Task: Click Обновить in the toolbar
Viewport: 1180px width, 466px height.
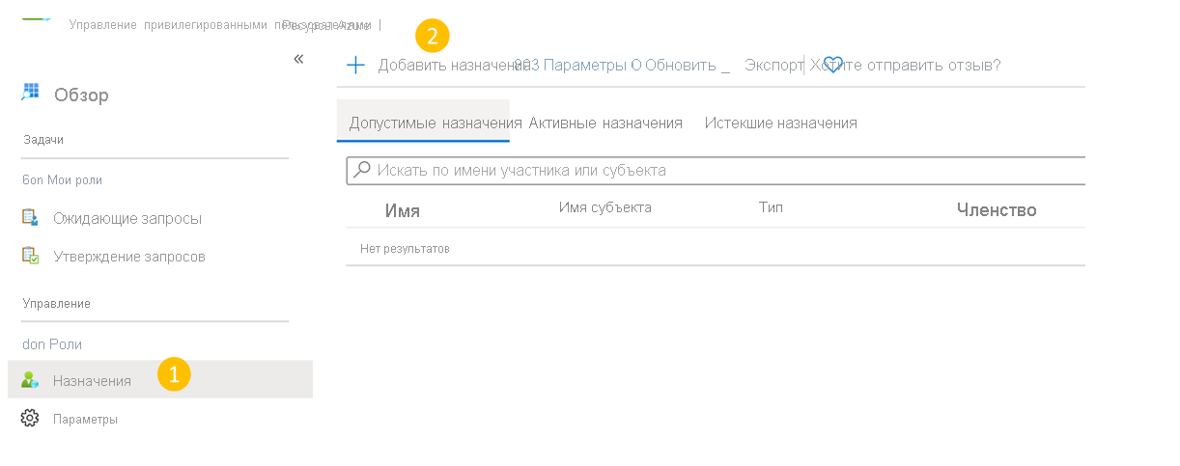Action: coord(681,65)
